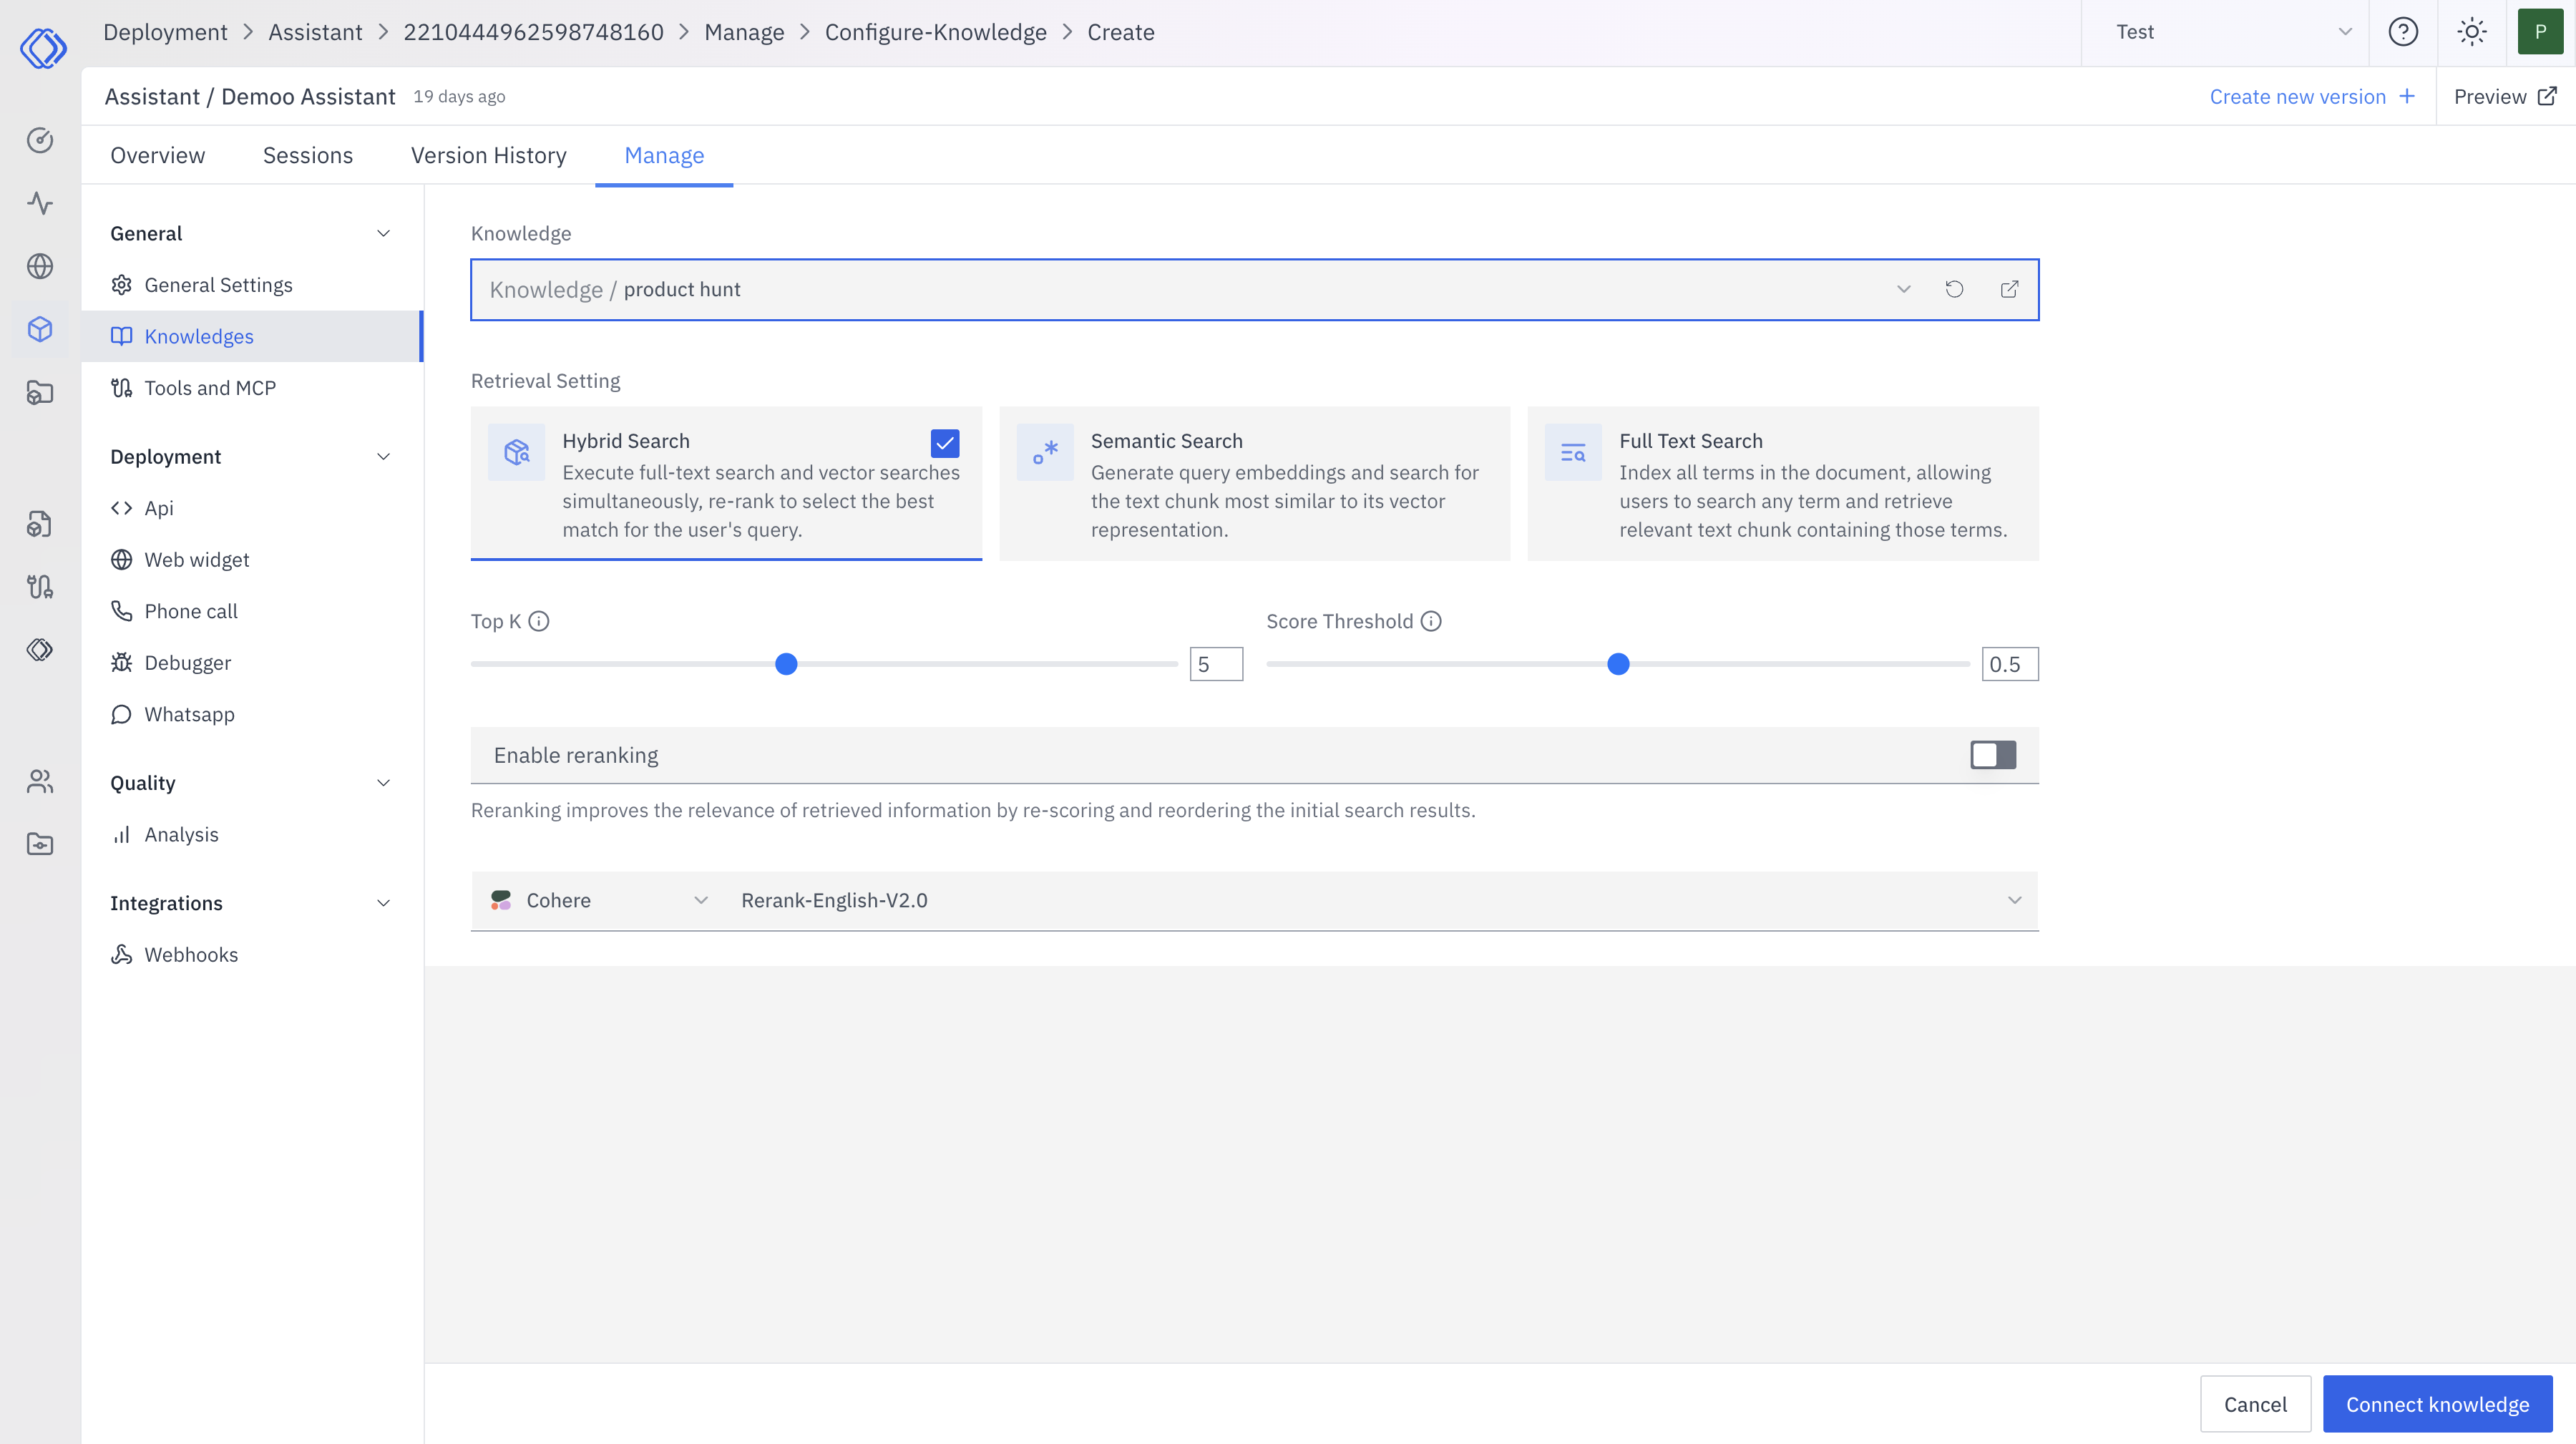Click the Create new version link
The height and width of the screenshot is (1444, 2576).
[2299, 96]
